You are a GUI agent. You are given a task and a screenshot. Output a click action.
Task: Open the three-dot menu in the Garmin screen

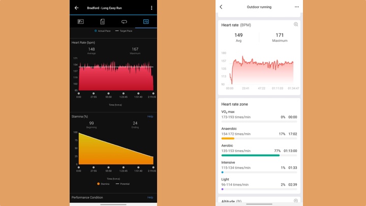click(x=151, y=8)
